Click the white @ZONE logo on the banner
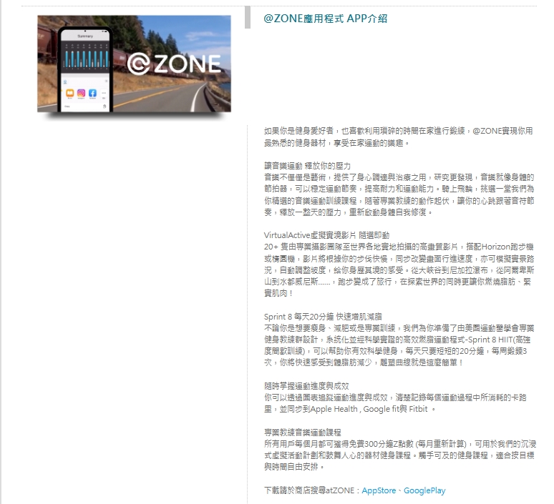This screenshot has width=554, height=504. pyautogui.click(x=173, y=64)
